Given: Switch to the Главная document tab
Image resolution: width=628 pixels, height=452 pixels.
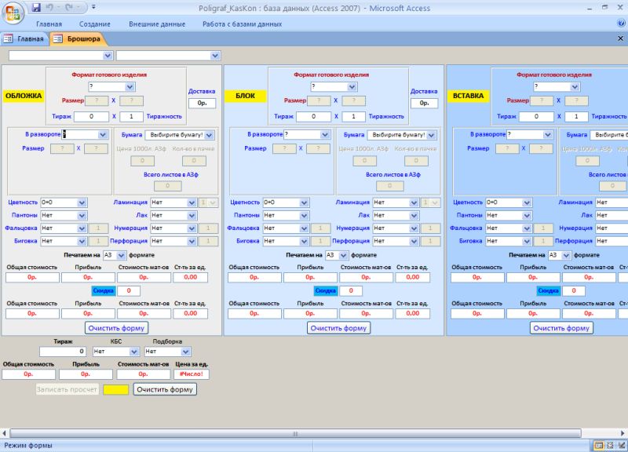Looking at the screenshot, I should (24, 38).
